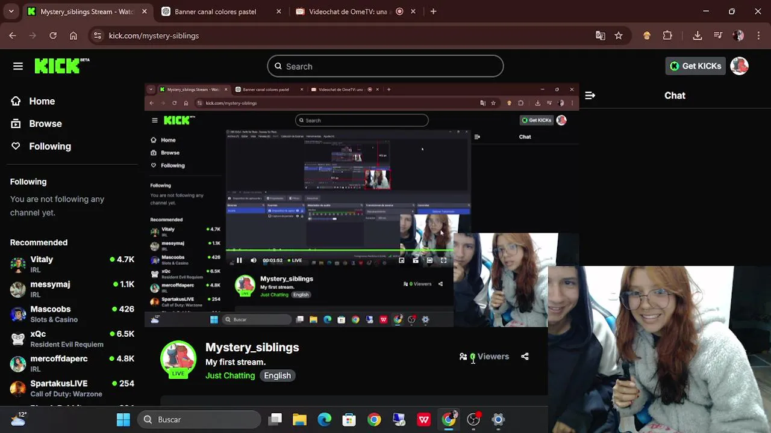The image size is (771, 433).
Task: Share the Mystery_siblings stream
Action: [525, 357]
